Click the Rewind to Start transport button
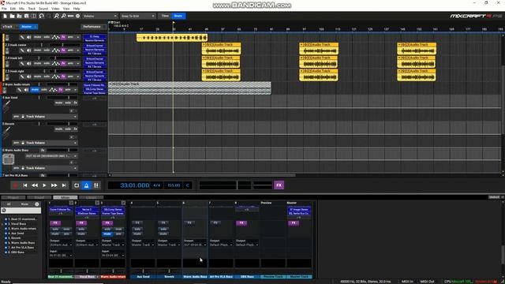 click(x=24, y=185)
